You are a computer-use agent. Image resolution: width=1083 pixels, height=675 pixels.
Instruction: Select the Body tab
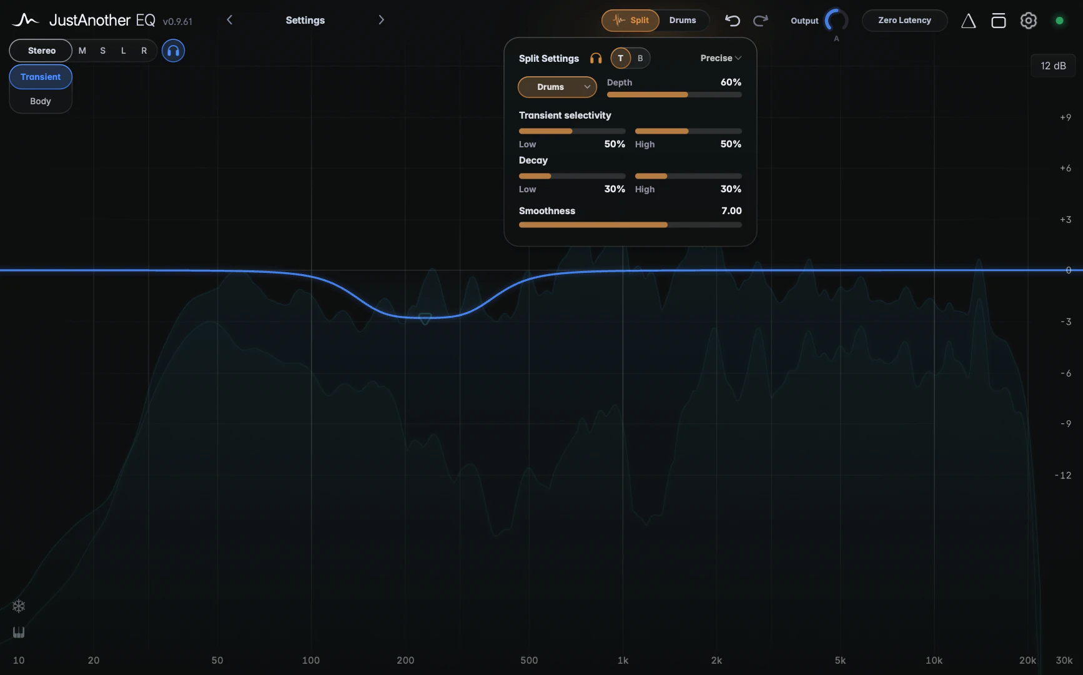(x=41, y=101)
